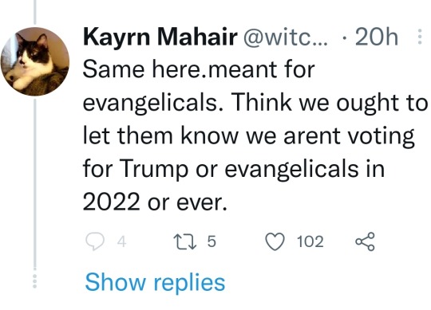The width and height of the screenshot is (431, 310).
Task: Like the tweet with the heart icon
Action: (x=275, y=241)
